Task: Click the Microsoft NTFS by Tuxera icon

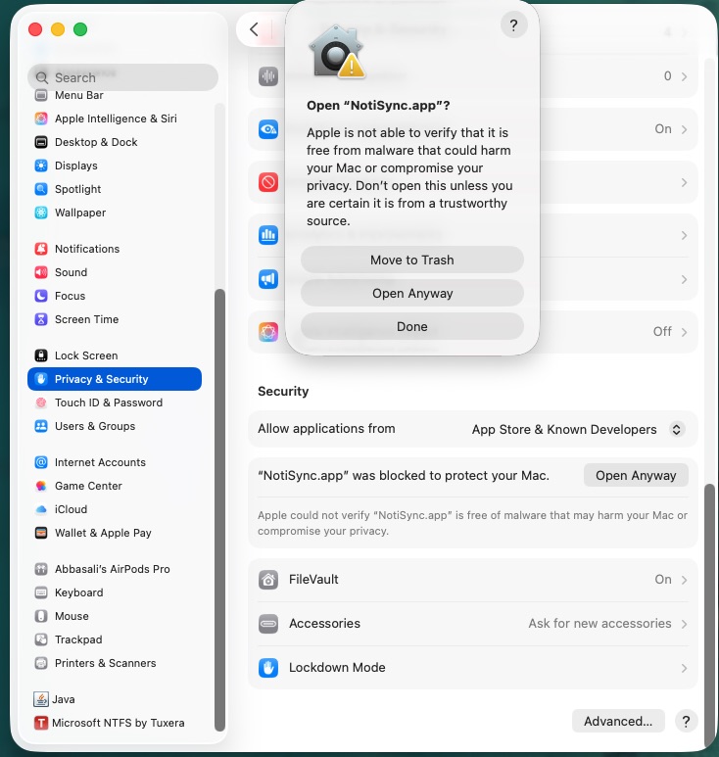Action: 41,723
